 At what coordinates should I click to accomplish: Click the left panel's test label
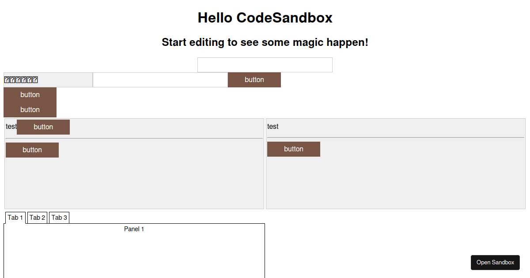point(11,126)
